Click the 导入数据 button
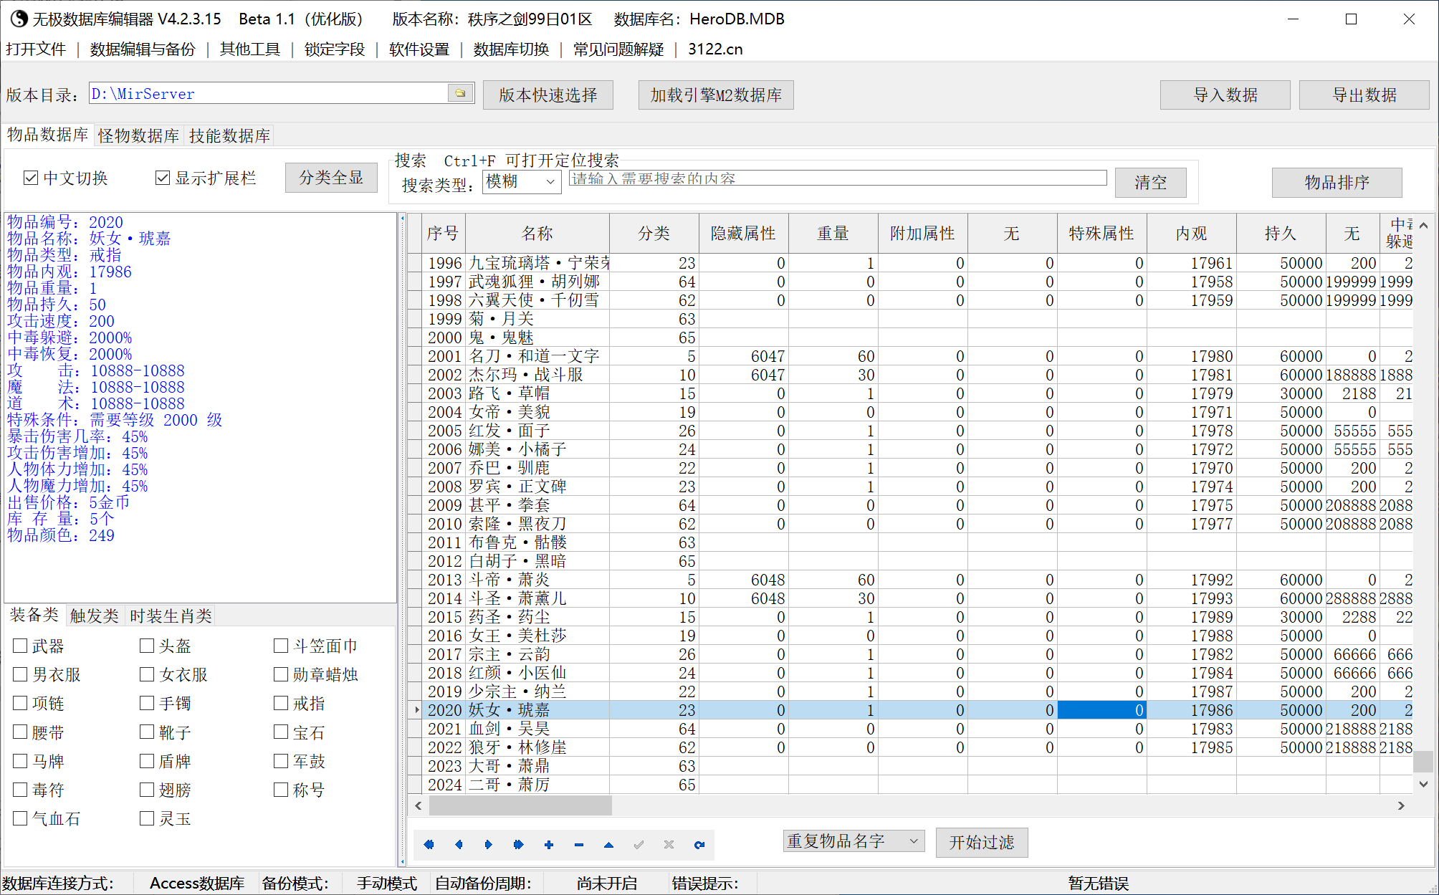This screenshot has height=895, width=1439. [1225, 95]
